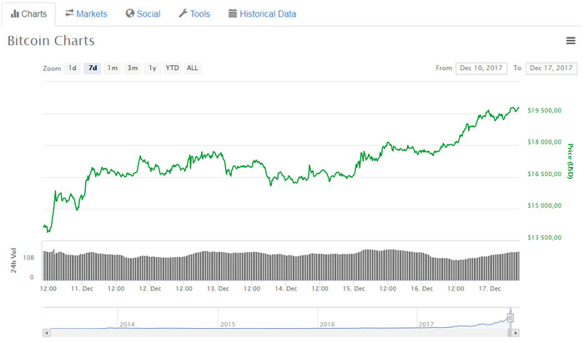Click the table icon on Historical Data tab
Screen dimensions: 584x343
[x=233, y=14]
